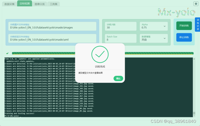This screenshot has height=126, width=200.
Task: Click the Batch Size field showing 8
Action: point(121,38)
